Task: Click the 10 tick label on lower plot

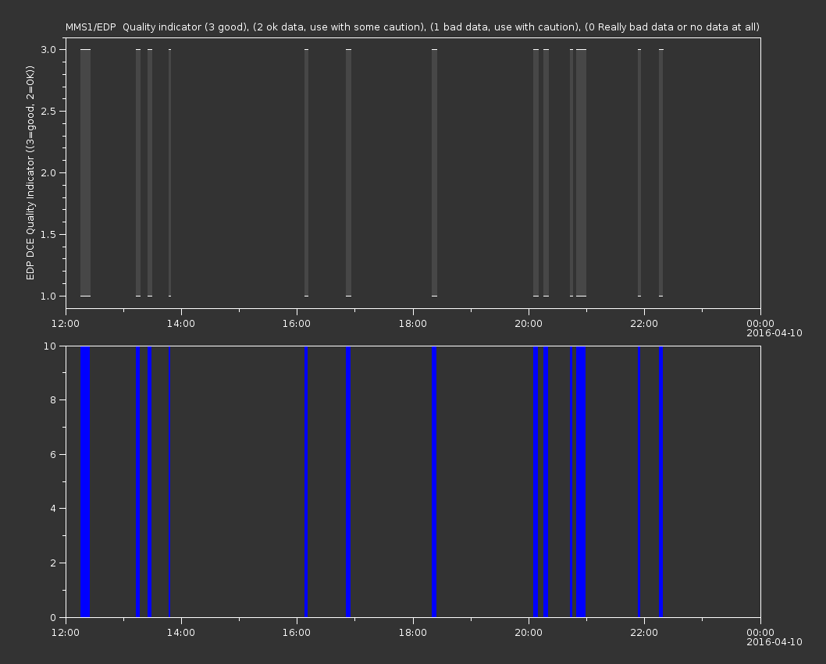Action: click(x=50, y=346)
